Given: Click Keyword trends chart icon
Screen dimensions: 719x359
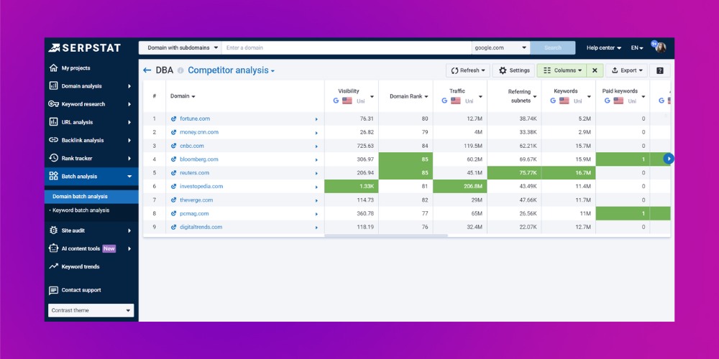Looking at the screenshot, I should 54,266.
